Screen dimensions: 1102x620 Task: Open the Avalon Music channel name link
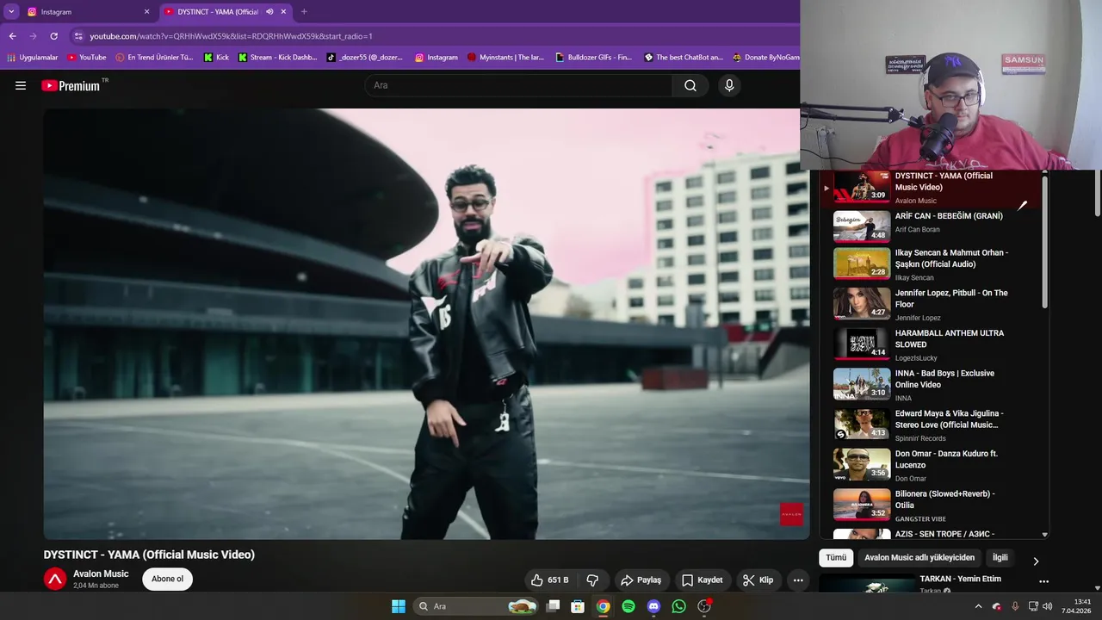tap(101, 573)
